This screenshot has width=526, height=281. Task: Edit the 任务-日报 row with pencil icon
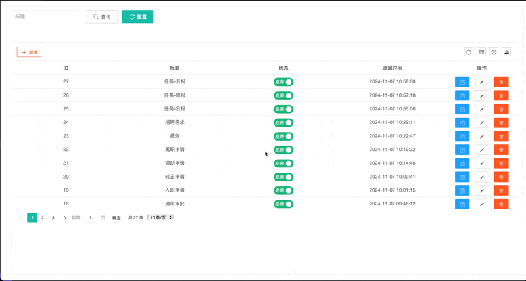point(482,109)
